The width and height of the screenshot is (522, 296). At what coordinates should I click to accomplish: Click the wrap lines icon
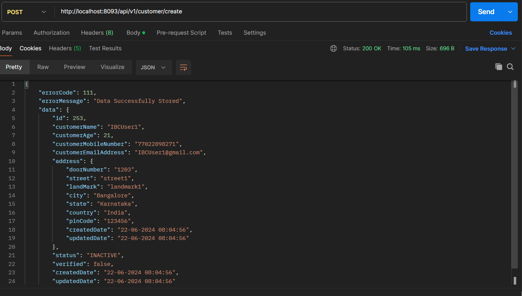pyautogui.click(x=183, y=67)
